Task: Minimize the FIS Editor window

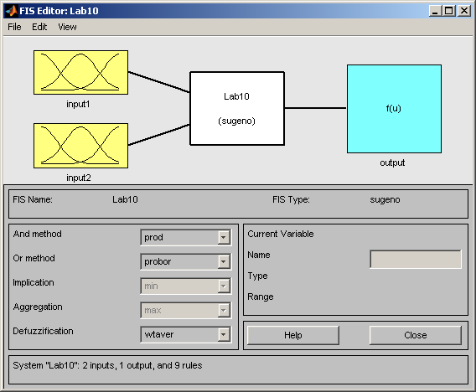Action: tap(435, 11)
